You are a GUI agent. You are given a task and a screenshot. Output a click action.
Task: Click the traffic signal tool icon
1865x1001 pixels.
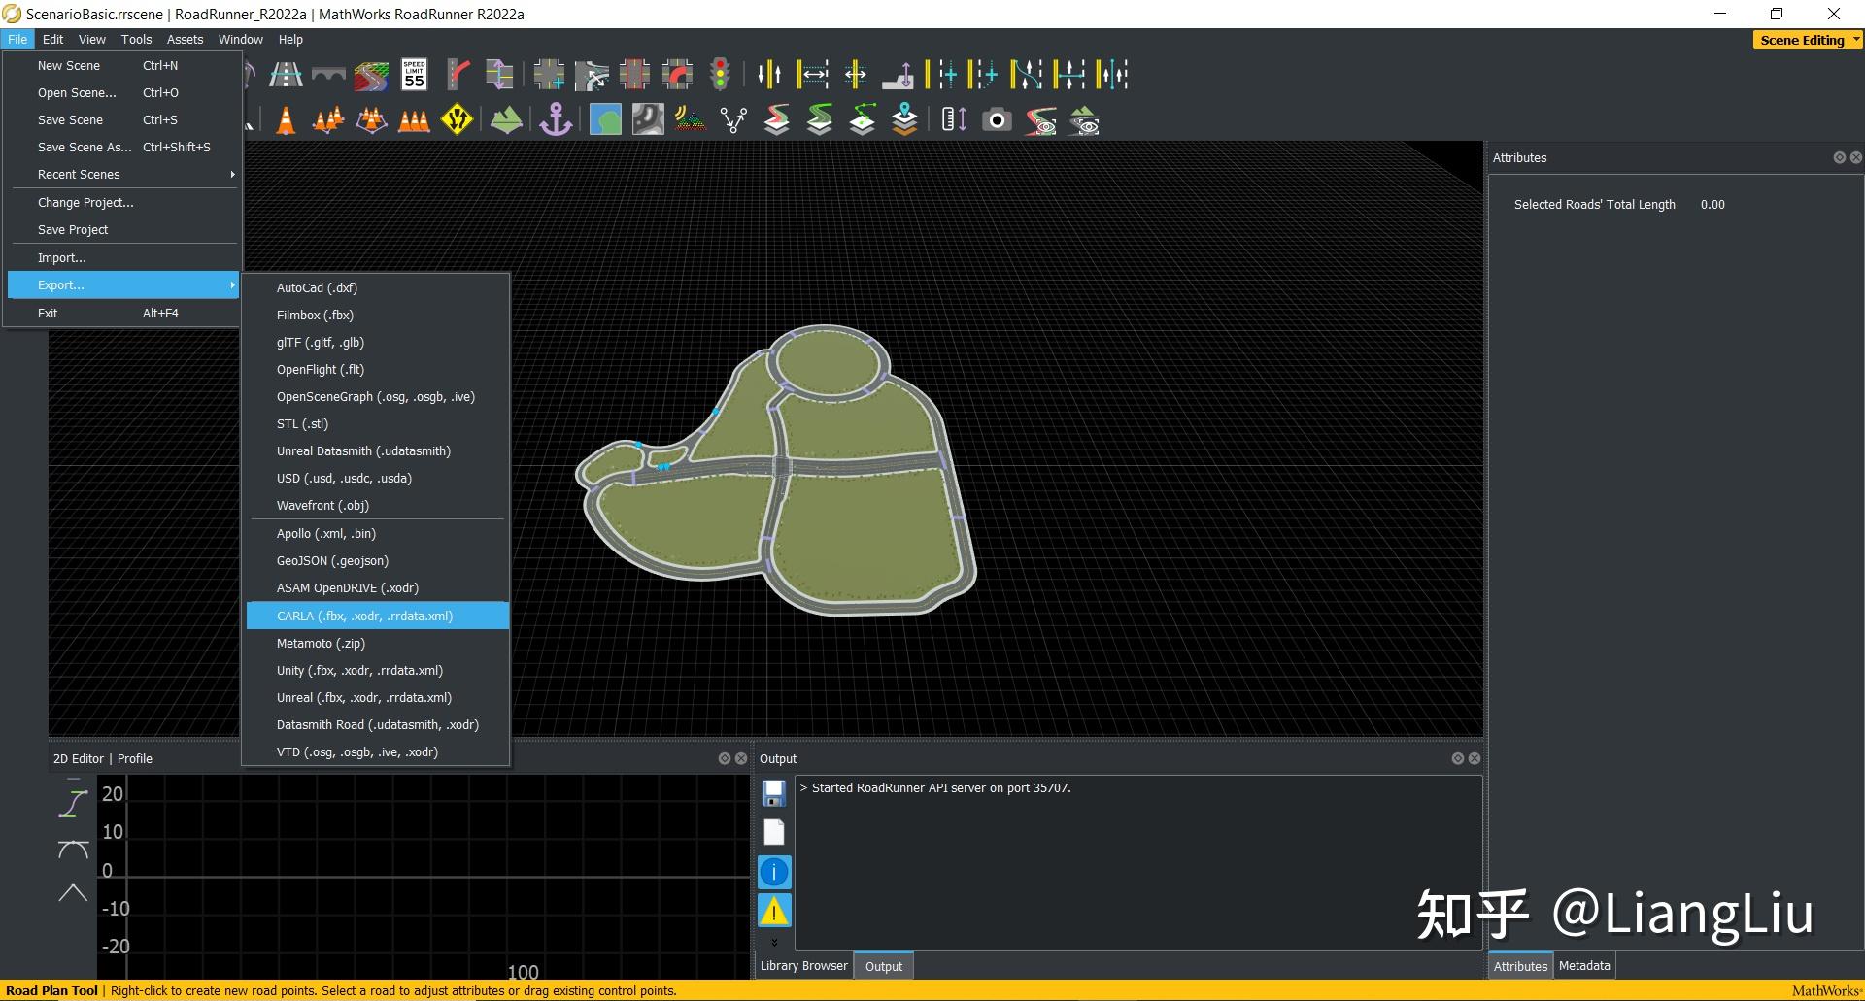click(x=720, y=75)
